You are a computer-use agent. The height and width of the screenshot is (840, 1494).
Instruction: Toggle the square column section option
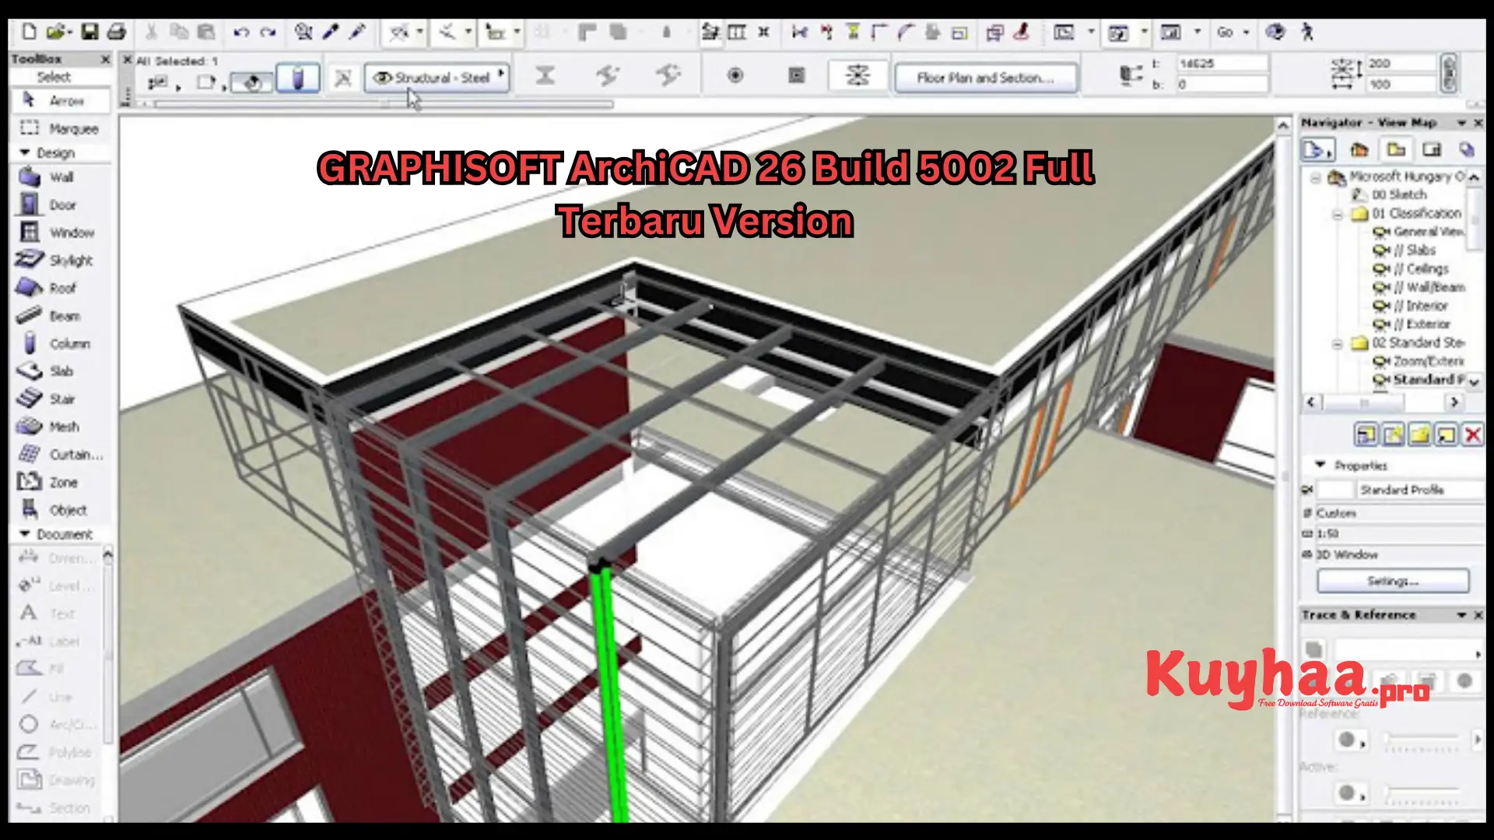coord(796,75)
